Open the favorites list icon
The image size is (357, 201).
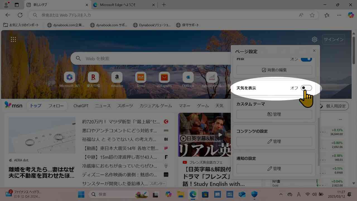tap(327, 15)
